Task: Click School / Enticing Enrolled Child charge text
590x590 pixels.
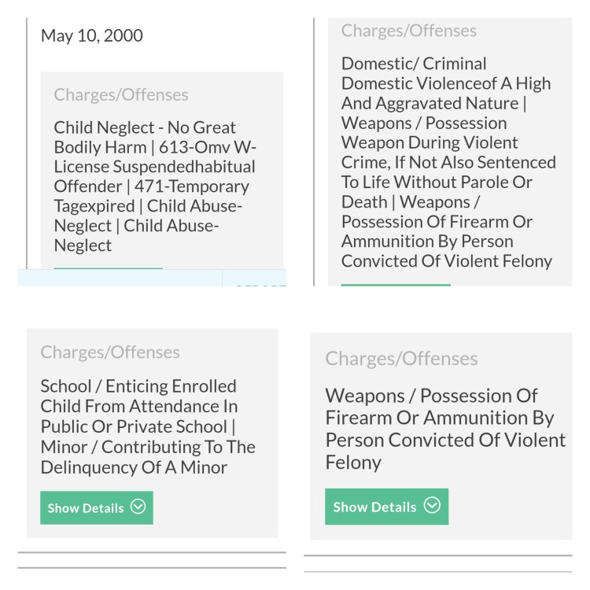Action: pos(138,396)
